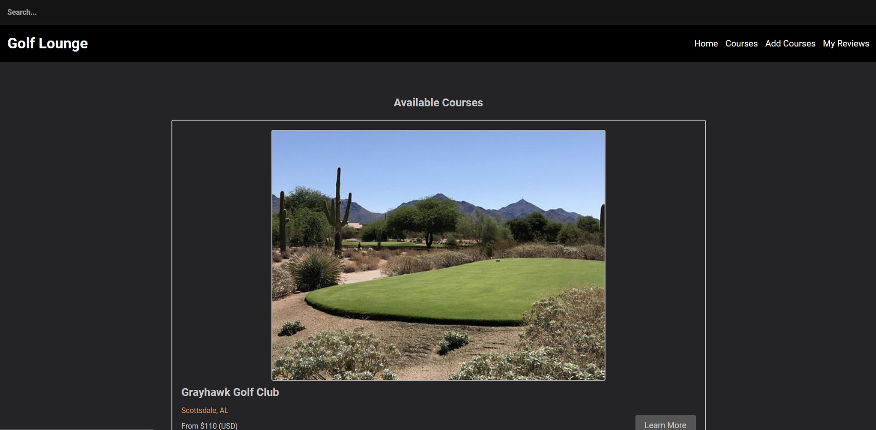Focus the Search input field
Viewport: 876px width, 430px height.
click(x=438, y=12)
